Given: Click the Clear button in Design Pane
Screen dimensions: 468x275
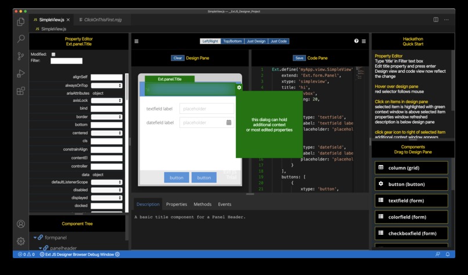Looking at the screenshot, I should tap(178, 58).
